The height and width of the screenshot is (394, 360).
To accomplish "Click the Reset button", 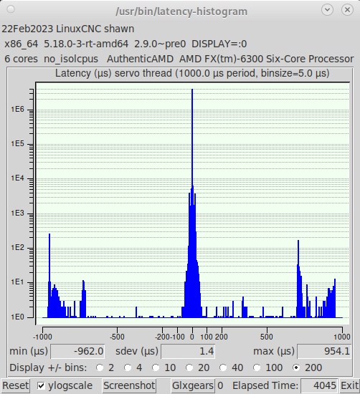I will click(x=15, y=385).
